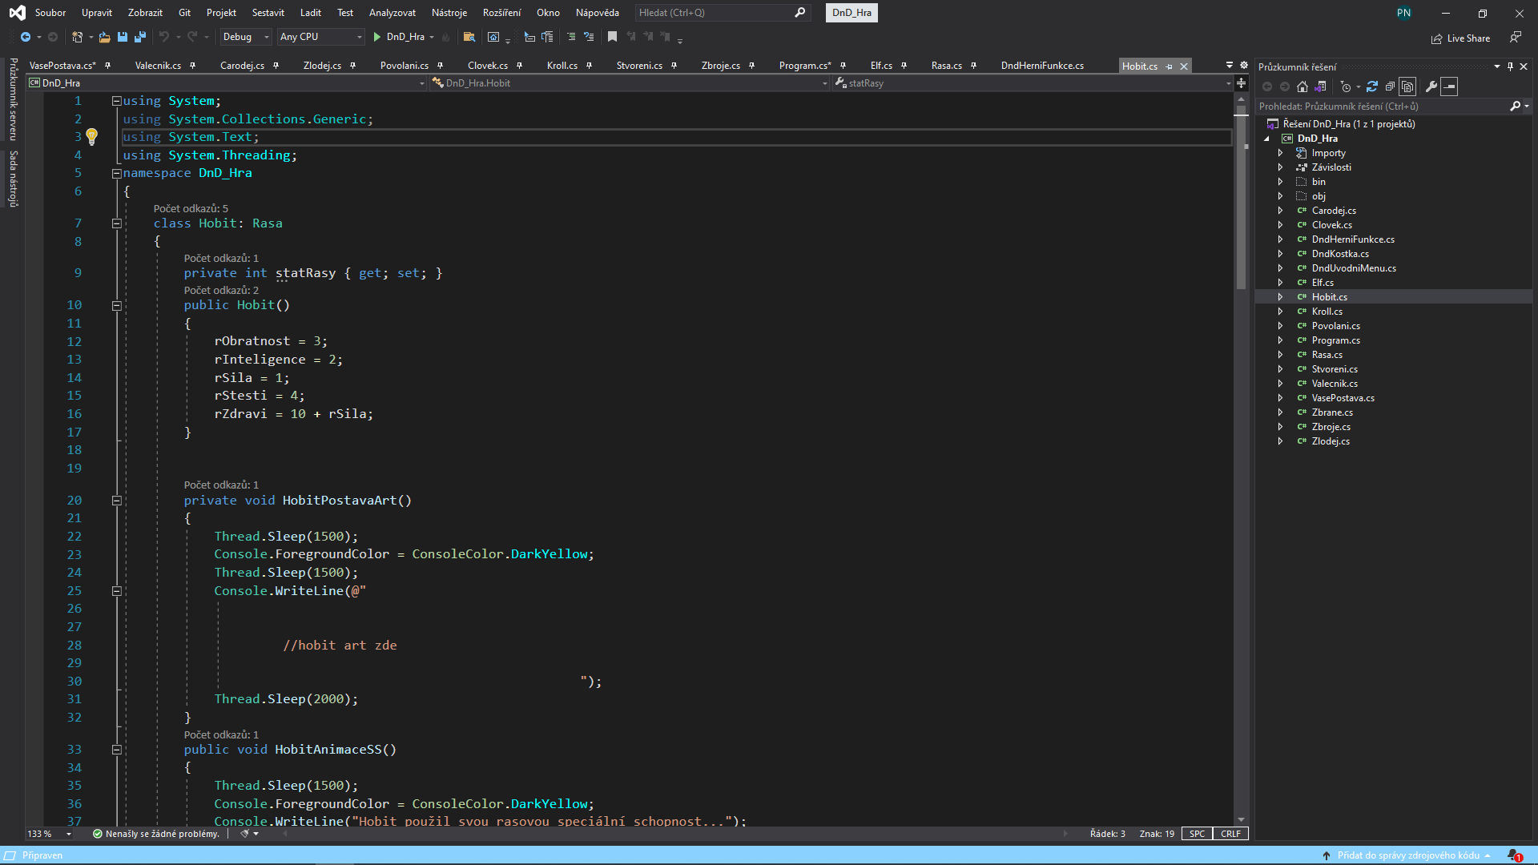This screenshot has height=865, width=1538.
Task: Collapse the HobitPostavaArt method outline
Action: 117,501
